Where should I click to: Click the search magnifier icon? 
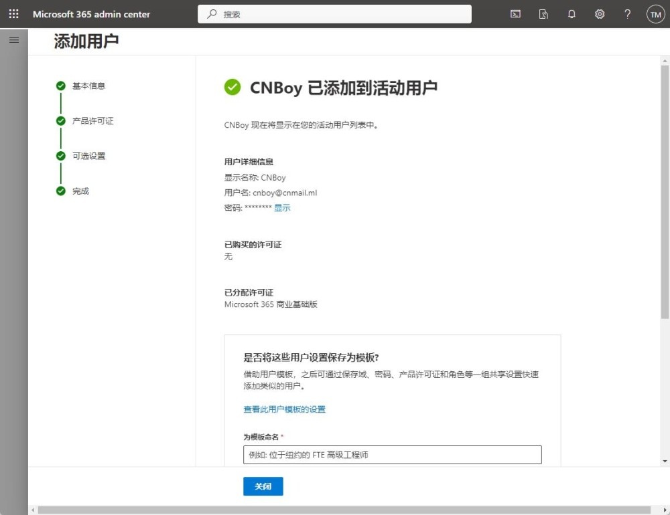click(x=212, y=14)
